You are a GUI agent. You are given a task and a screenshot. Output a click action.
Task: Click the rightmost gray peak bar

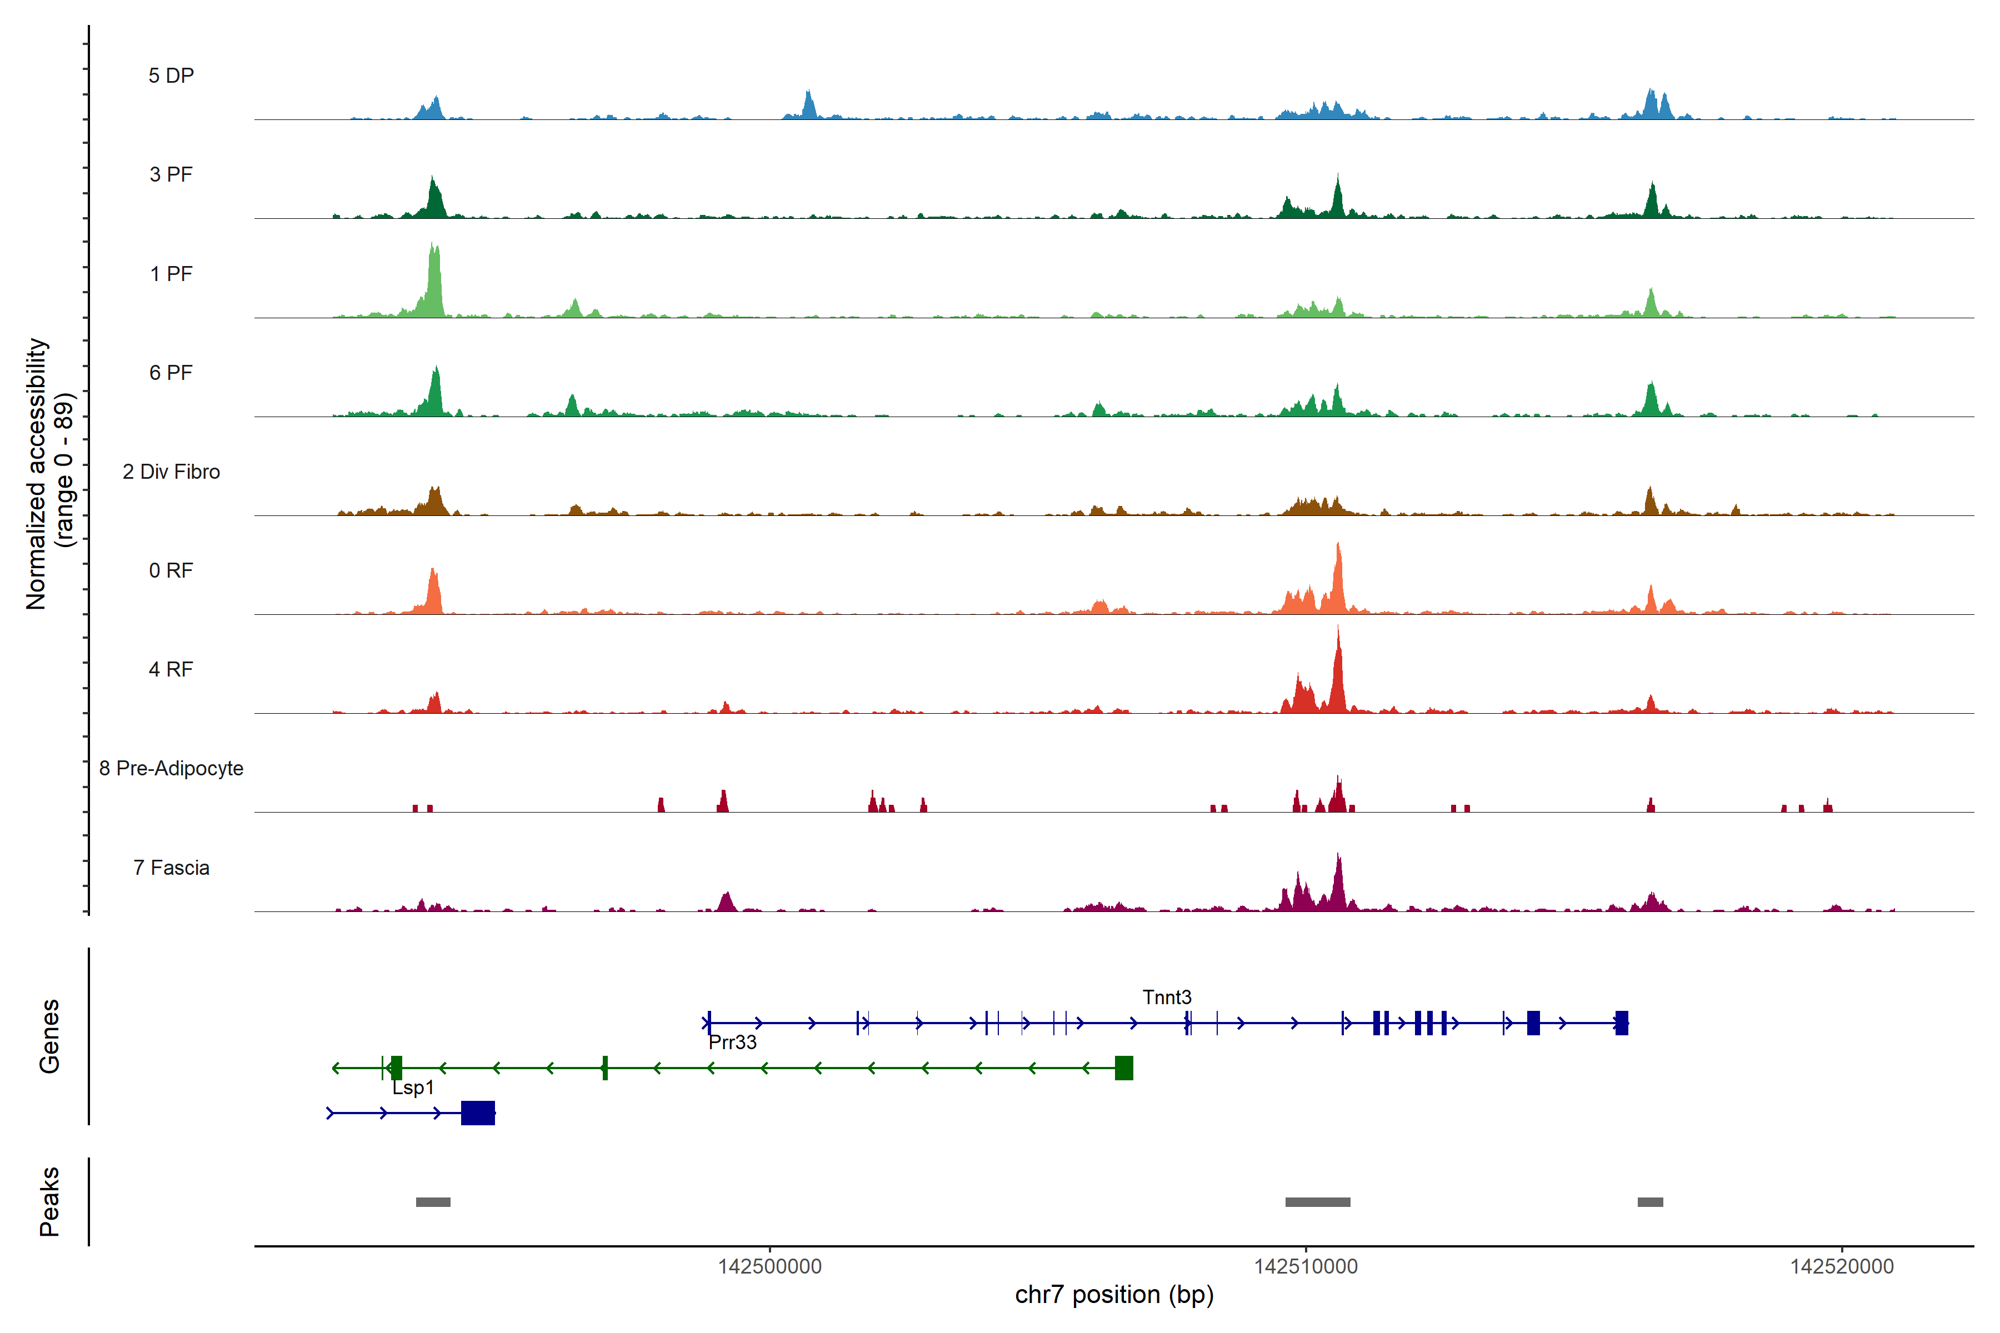[1651, 1202]
